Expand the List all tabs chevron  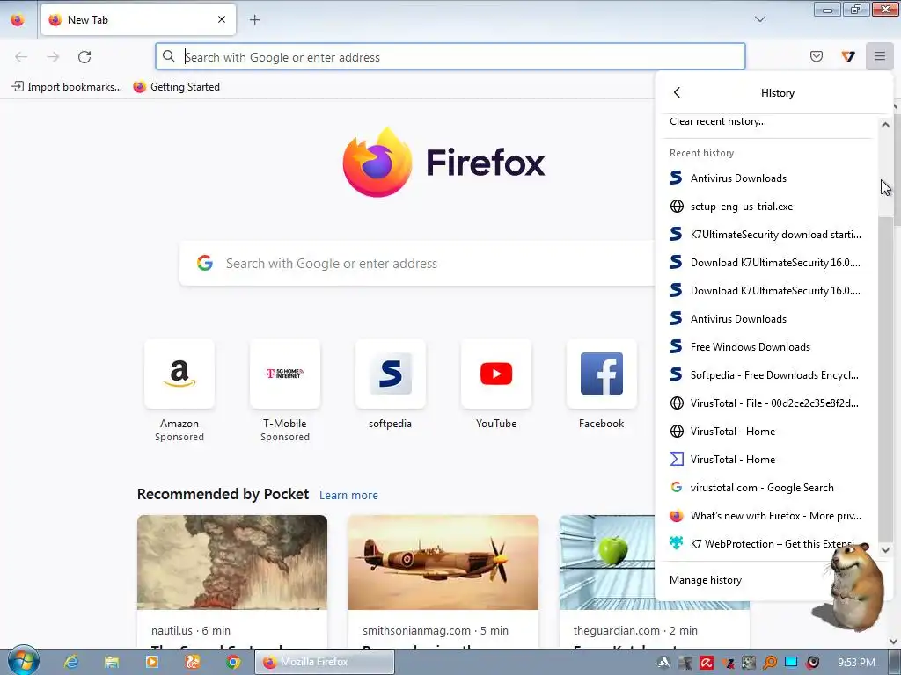click(759, 19)
